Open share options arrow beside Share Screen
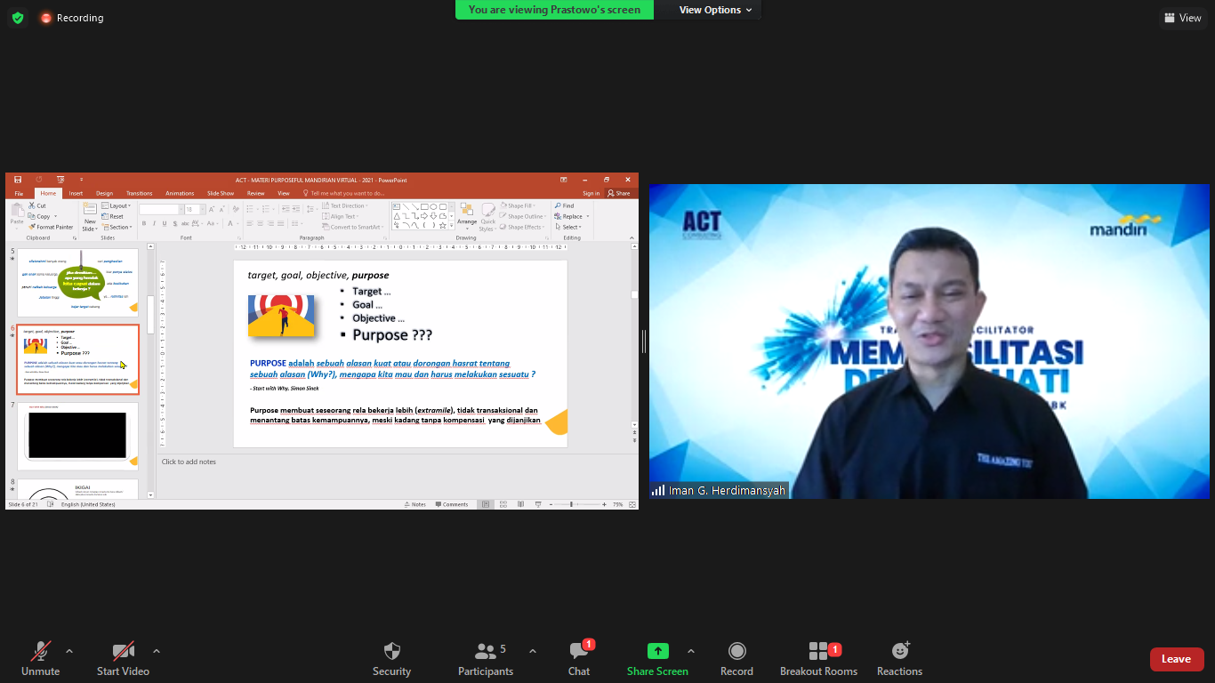This screenshot has width=1215, height=683. 691,650
